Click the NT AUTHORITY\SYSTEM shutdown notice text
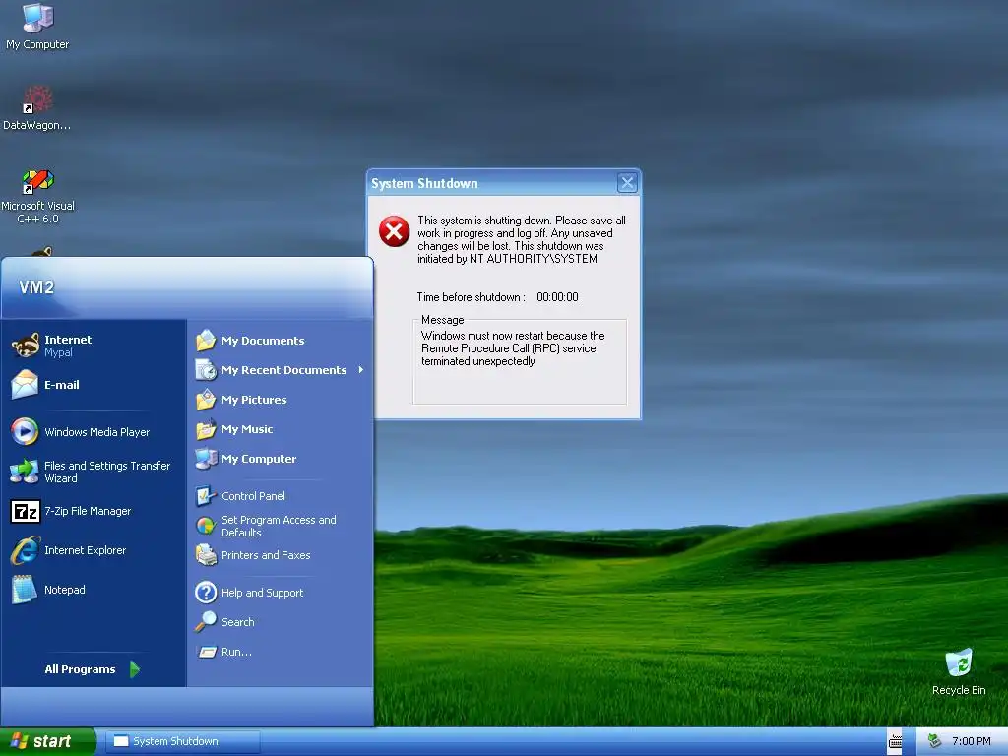 (x=522, y=239)
